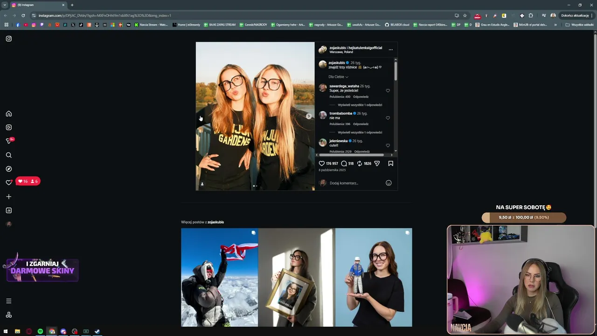The width and height of the screenshot is (597, 336).
Task: Open Instagram home via the logo icon
Action: tap(8, 39)
